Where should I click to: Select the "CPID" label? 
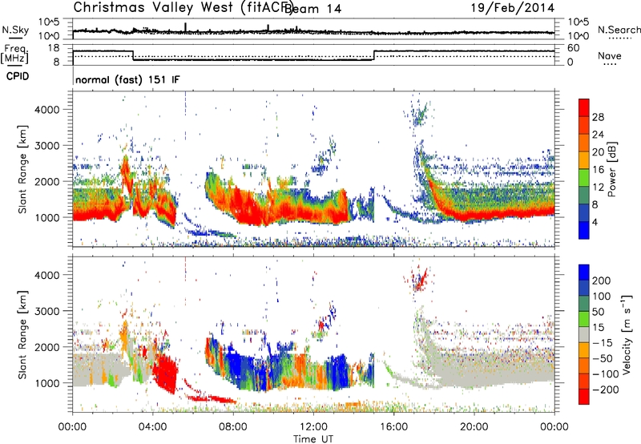[18, 76]
